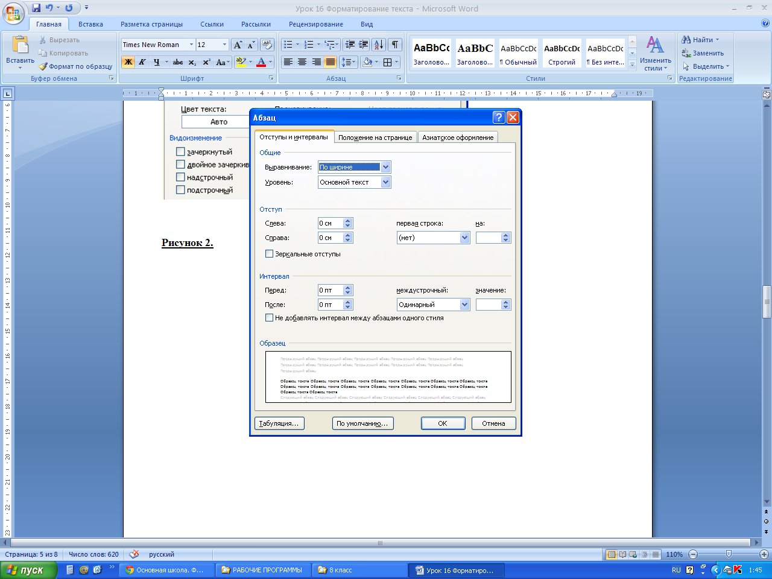772x579 pixels.
Task: Switch to Положение на странице tab
Action: [375, 138]
